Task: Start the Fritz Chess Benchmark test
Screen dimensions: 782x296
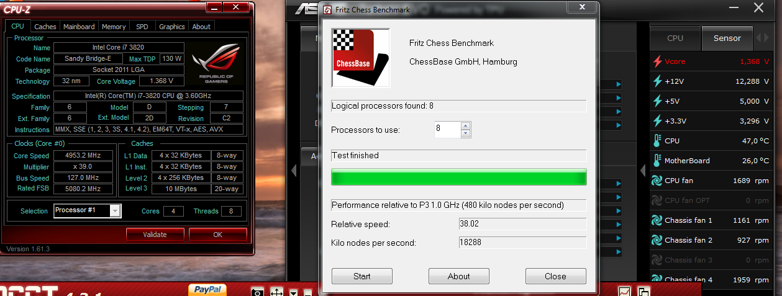Action: [362, 276]
